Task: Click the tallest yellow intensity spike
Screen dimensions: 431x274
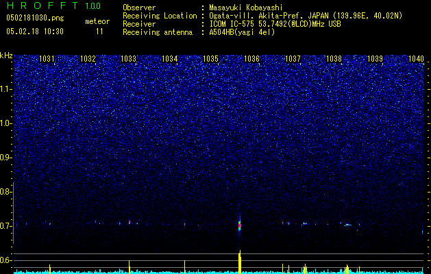Action: (x=240, y=262)
